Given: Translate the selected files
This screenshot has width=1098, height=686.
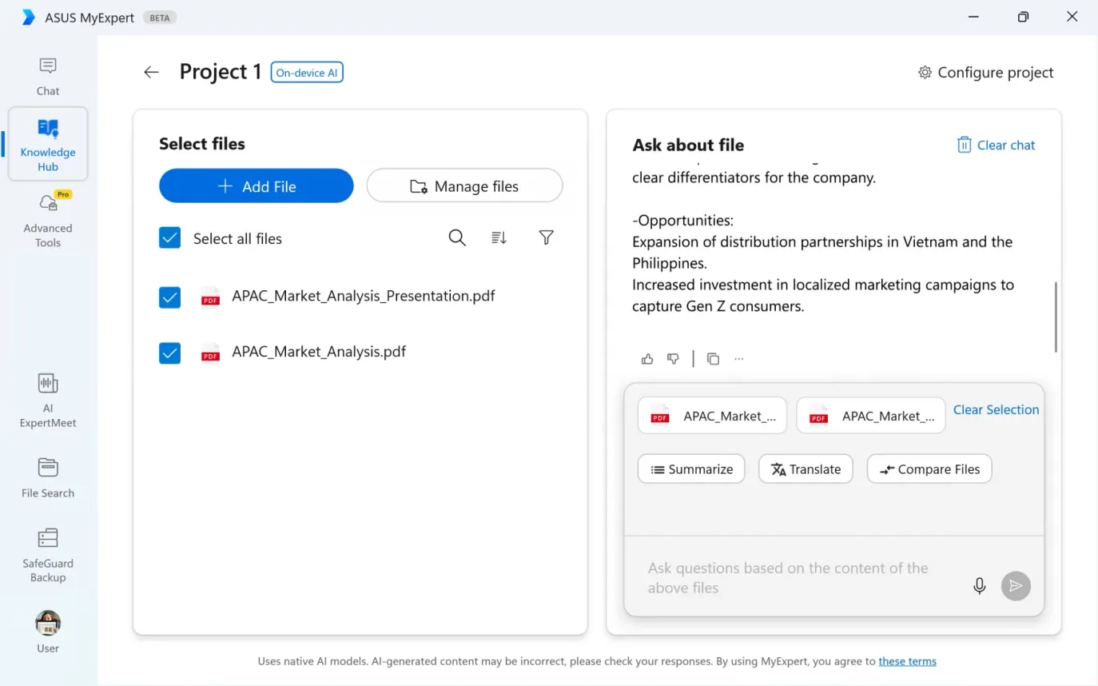Looking at the screenshot, I should pos(806,469).
